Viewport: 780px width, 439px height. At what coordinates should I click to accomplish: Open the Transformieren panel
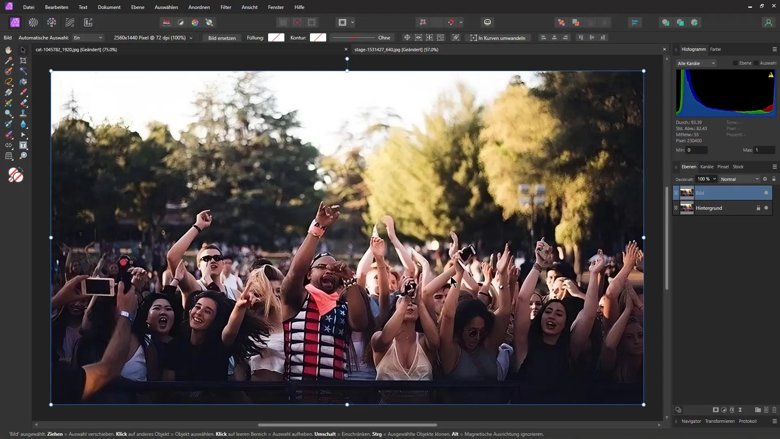pyautogui.click(x=719, y=421)
